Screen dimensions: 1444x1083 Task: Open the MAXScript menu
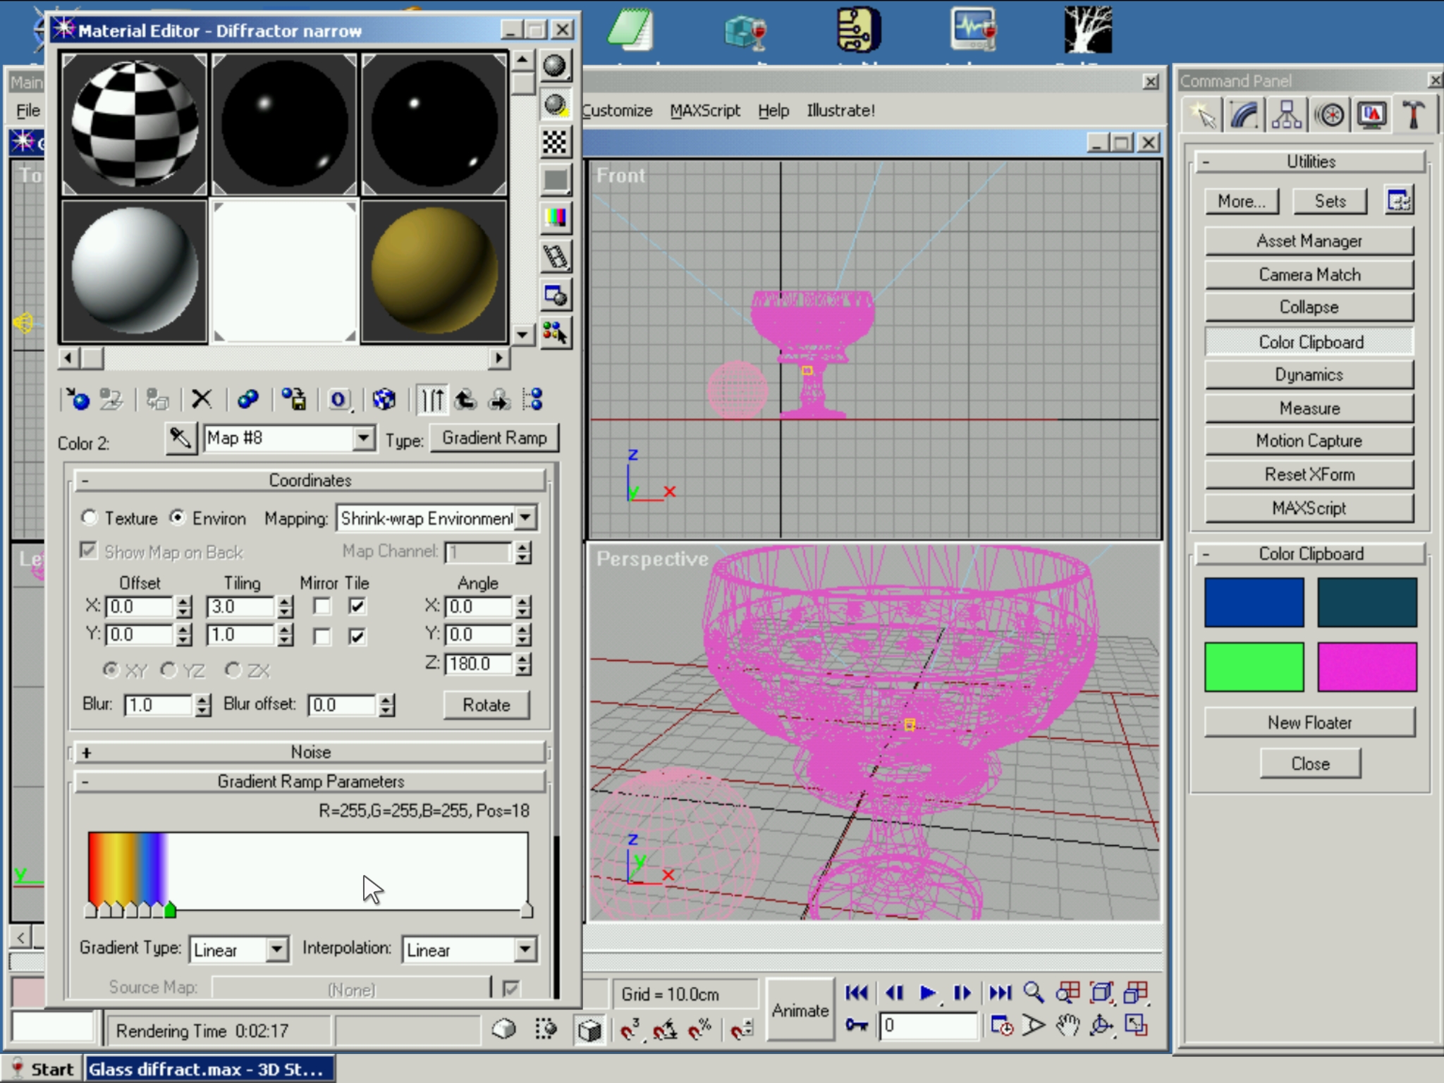pyautogui.click(x=704, y=111)
